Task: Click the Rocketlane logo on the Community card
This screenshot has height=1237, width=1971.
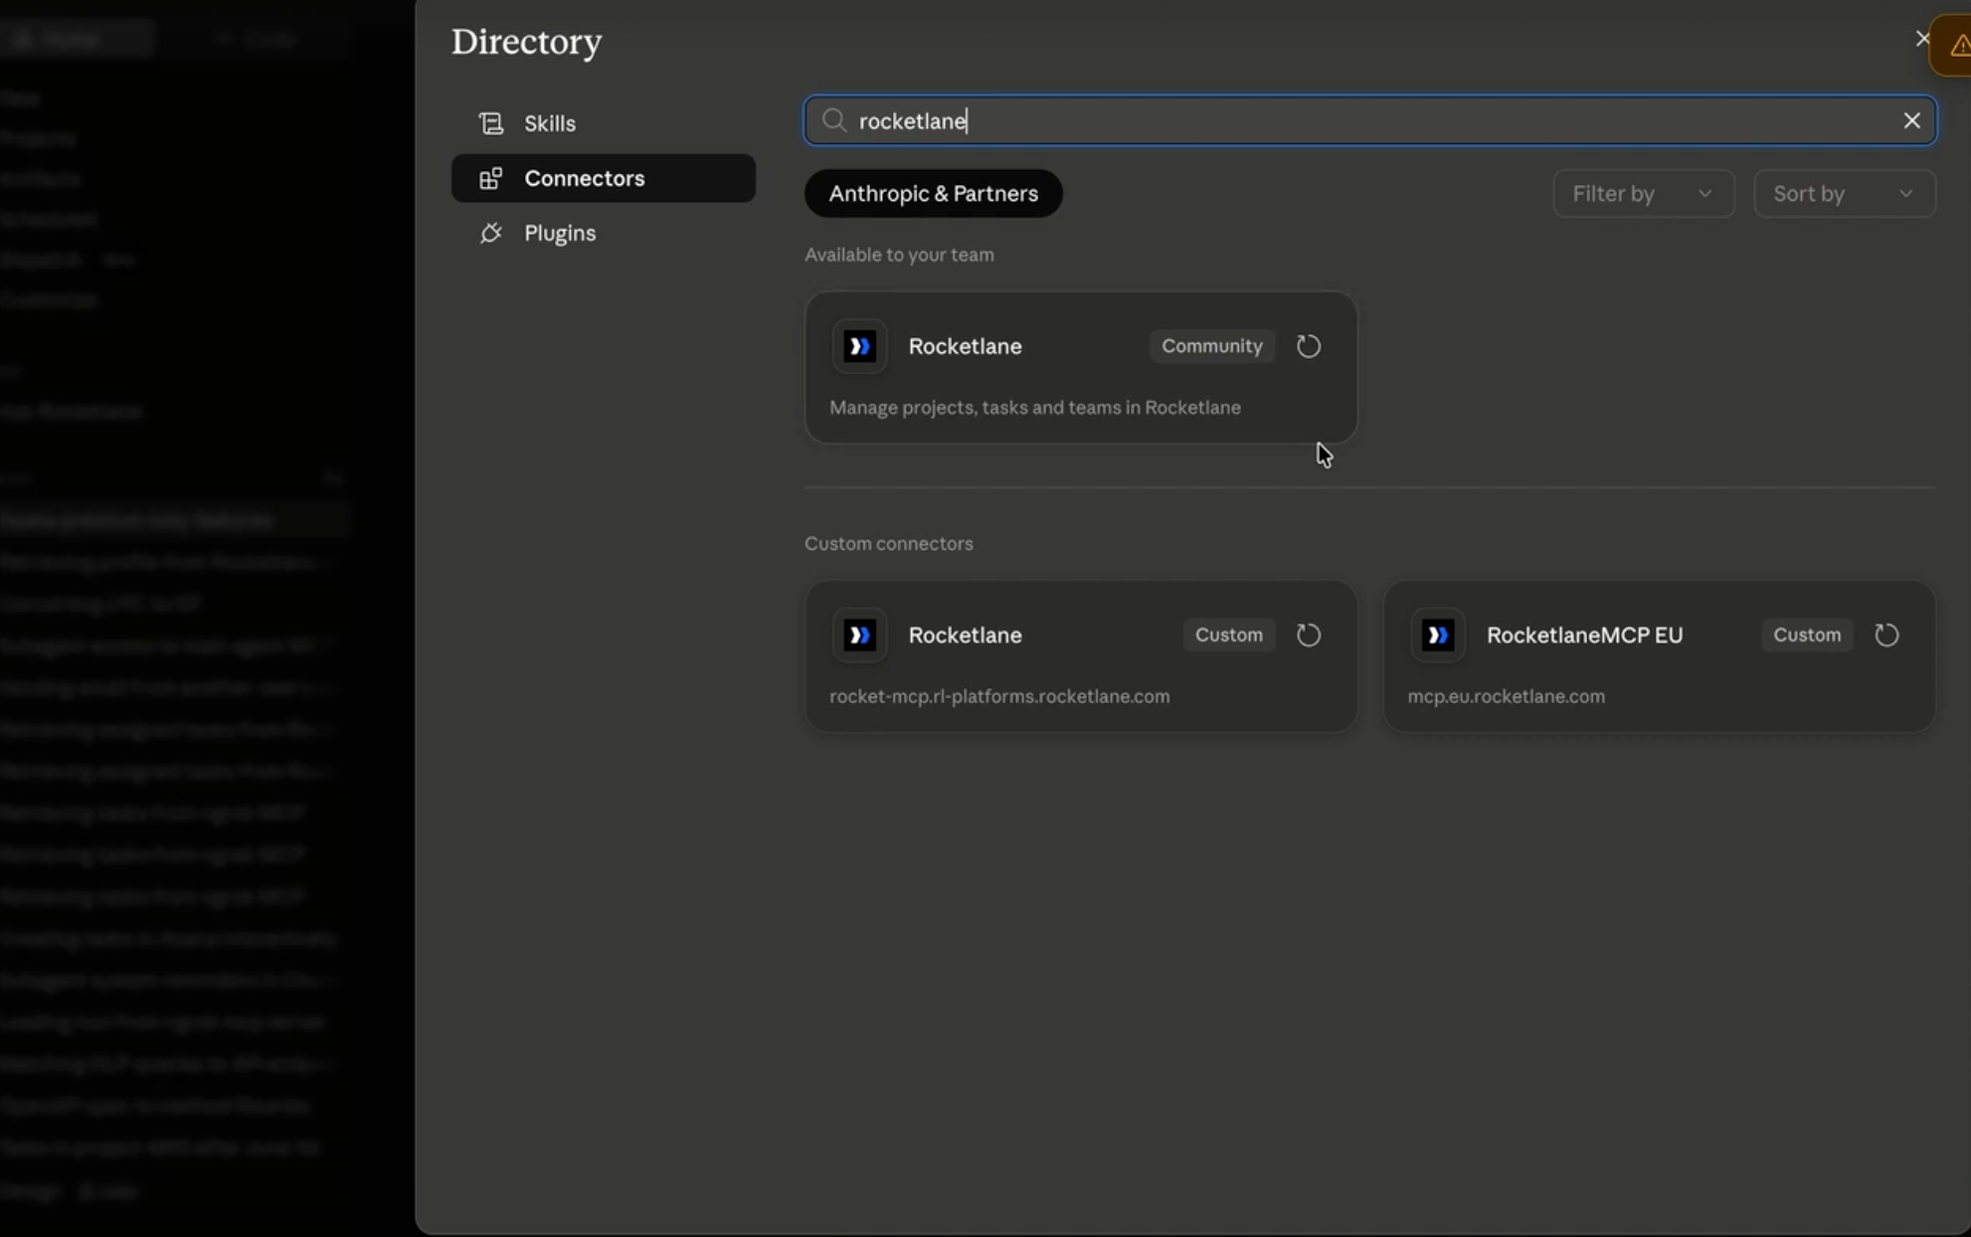Action: pyautogui.click(x=859, y=346)
